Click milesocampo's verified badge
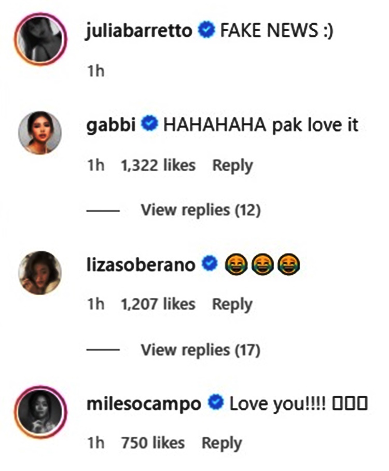This screenshot has height=471, width=389. [x=216, y=403]
